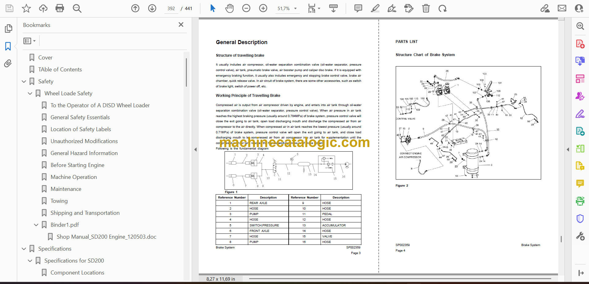
Task: Collapse the Safety bookmark section
Action: 24,81
